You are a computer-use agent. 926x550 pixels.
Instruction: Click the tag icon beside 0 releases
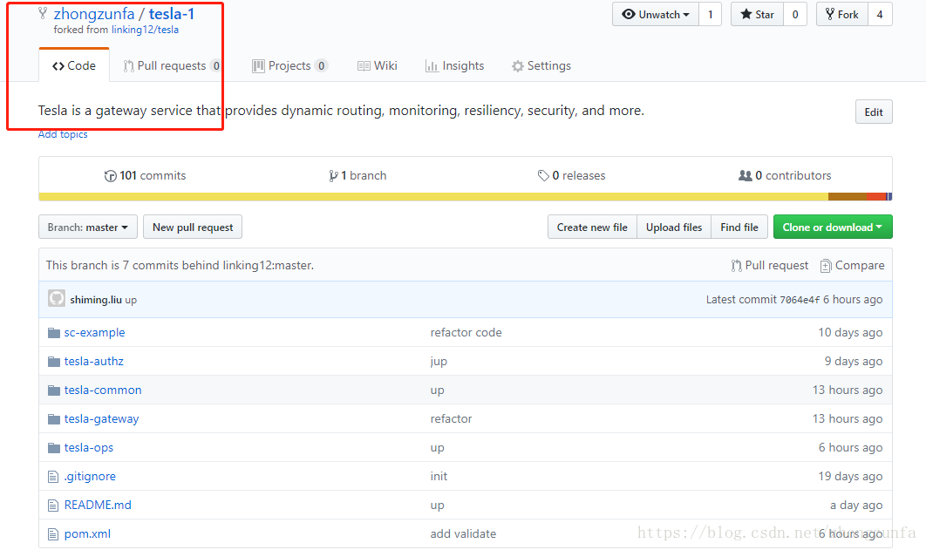click(543, 176)
